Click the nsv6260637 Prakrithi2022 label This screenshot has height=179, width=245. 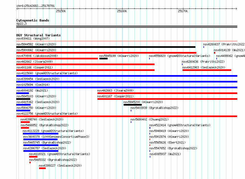(x=224, y=44)
